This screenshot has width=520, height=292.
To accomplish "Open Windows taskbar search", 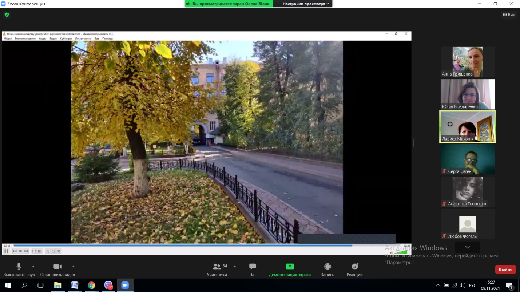I will [x=24, y=285].
